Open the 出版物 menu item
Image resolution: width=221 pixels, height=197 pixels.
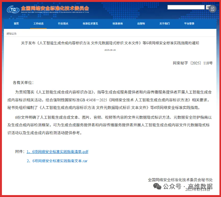pyautogui.click(x=141, y=23)
